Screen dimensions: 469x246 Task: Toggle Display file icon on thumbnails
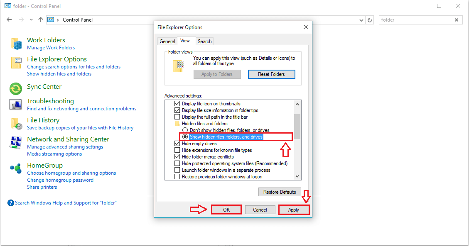(177, 104)
